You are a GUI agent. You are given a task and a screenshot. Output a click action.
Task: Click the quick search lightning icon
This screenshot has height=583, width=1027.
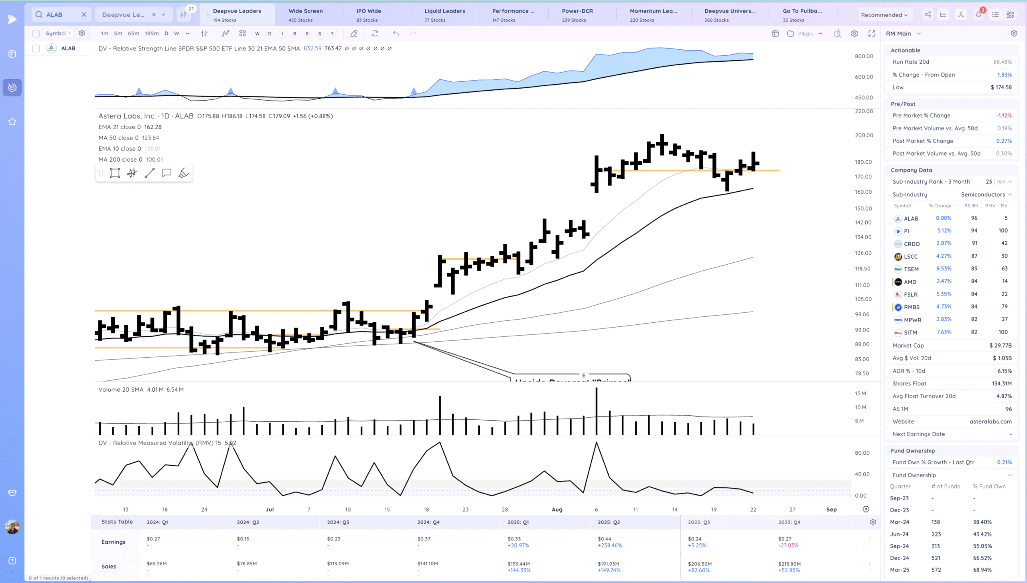(x=837, y=34)
